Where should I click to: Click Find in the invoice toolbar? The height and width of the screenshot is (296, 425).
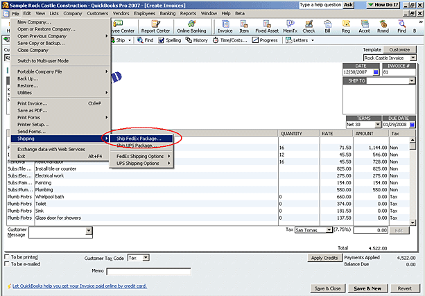tap(146, 40)
